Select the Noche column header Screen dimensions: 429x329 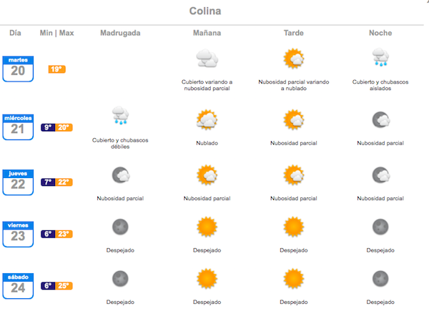coord(380,33)
